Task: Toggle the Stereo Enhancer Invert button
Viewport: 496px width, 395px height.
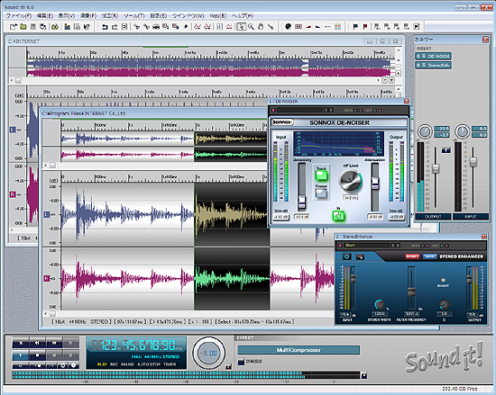Action: tap(443, 280)
